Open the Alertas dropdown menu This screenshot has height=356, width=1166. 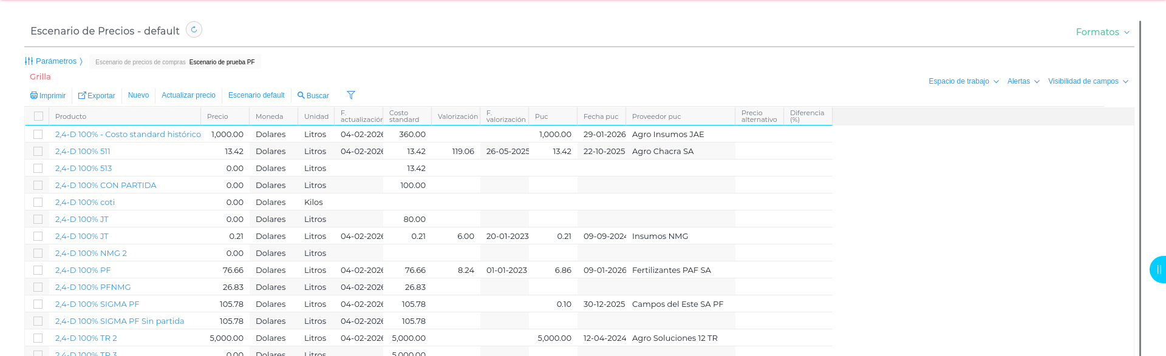coord(1023,81)
